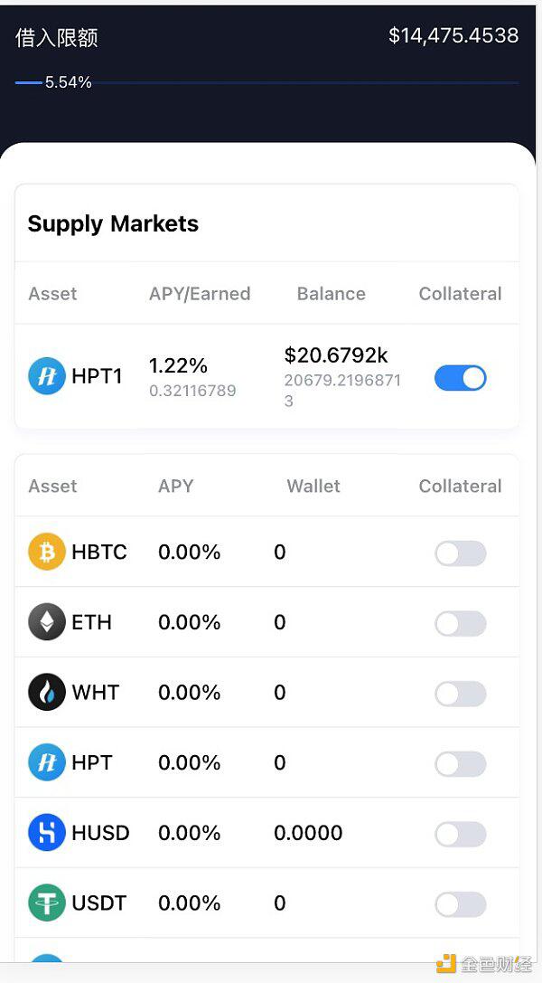This screenshot has height=983, width=542.
Task: Switch on USDT collateral
Action: [x=460, y=904]
